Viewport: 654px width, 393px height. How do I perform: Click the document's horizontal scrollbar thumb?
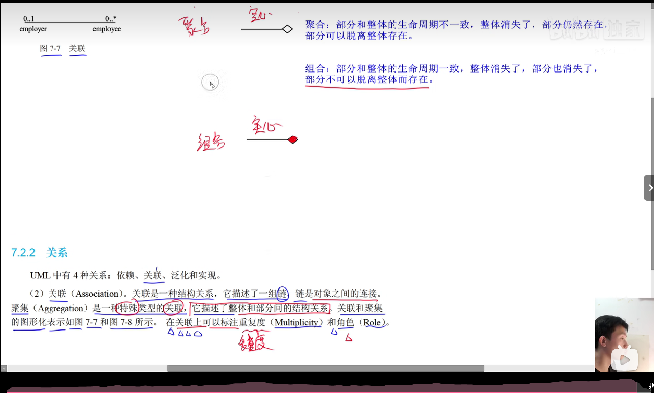coord(326,368)
